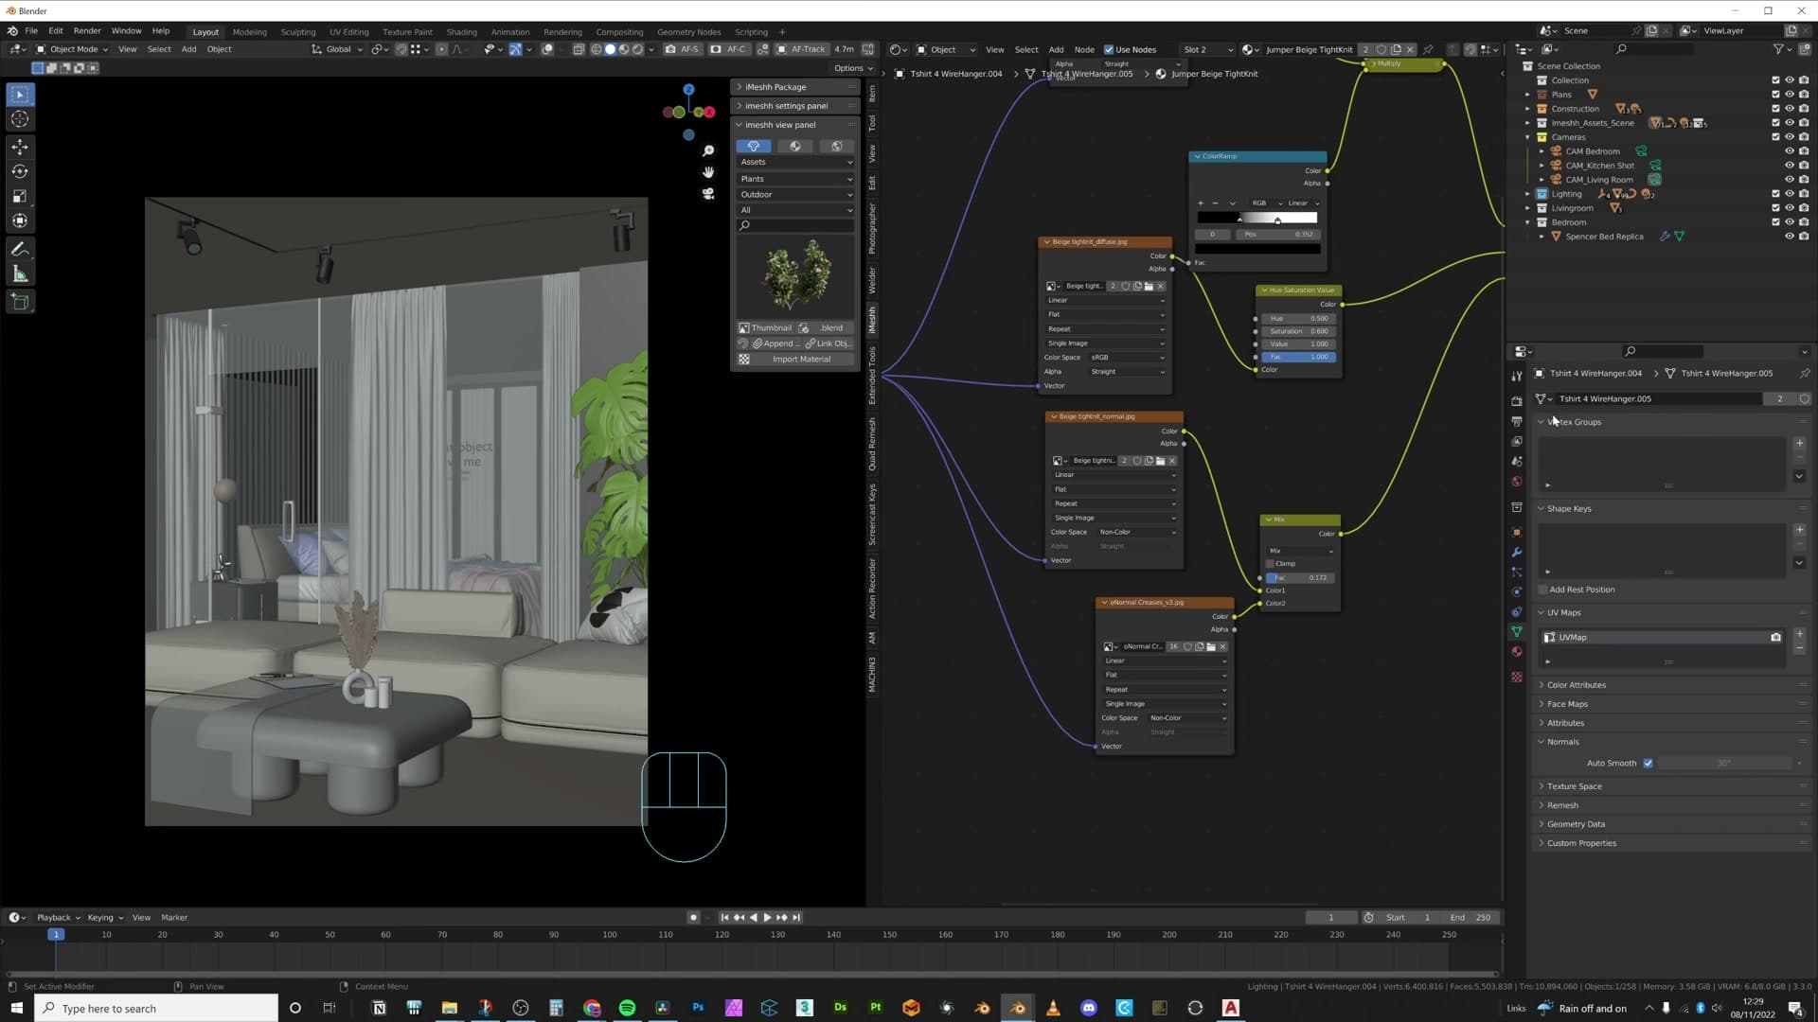Play the animation forward
The height and width of the screenshot is (1022, 1818).
pyautogui.click(x=767, y=918)
